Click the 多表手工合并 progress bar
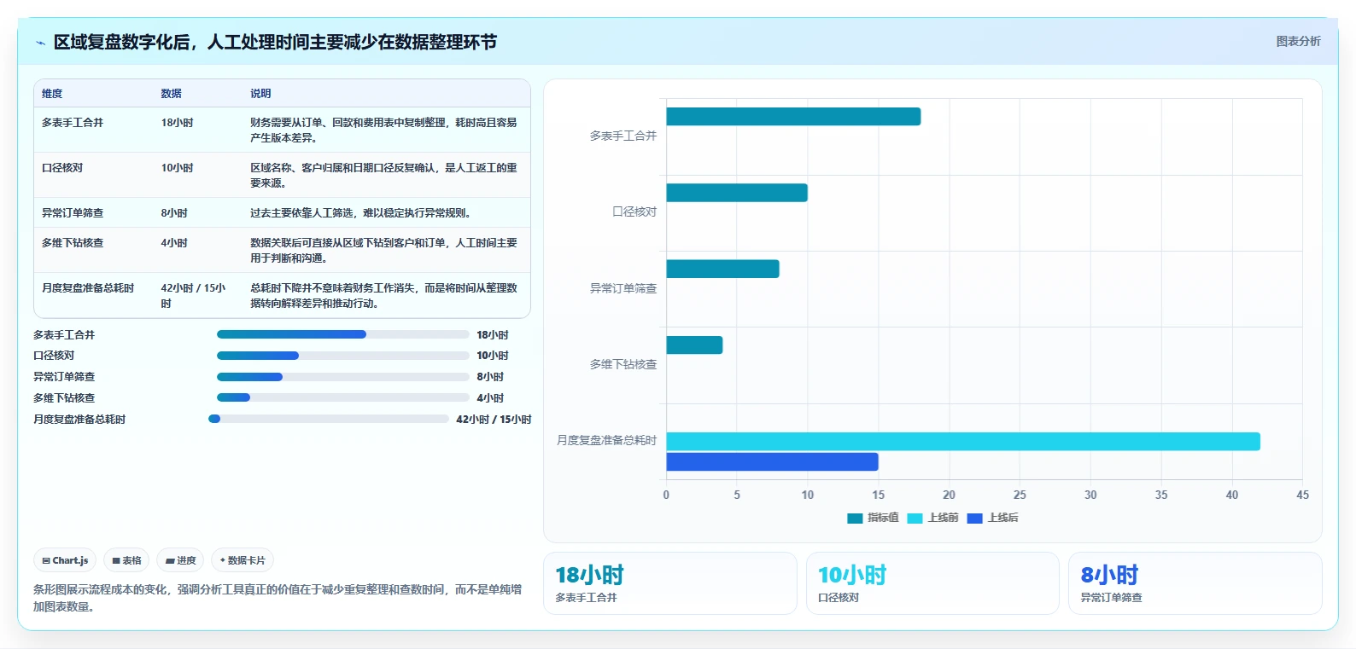Viewport: 1356px width, 649px height. pos(342,334)
